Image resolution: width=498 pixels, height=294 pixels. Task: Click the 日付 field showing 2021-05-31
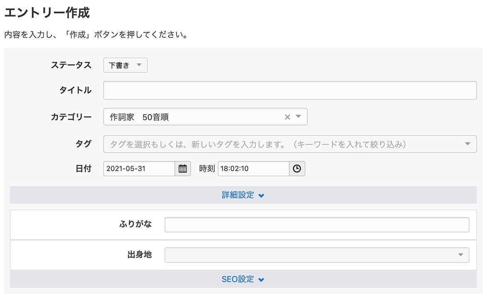click(x=139, y=169)
